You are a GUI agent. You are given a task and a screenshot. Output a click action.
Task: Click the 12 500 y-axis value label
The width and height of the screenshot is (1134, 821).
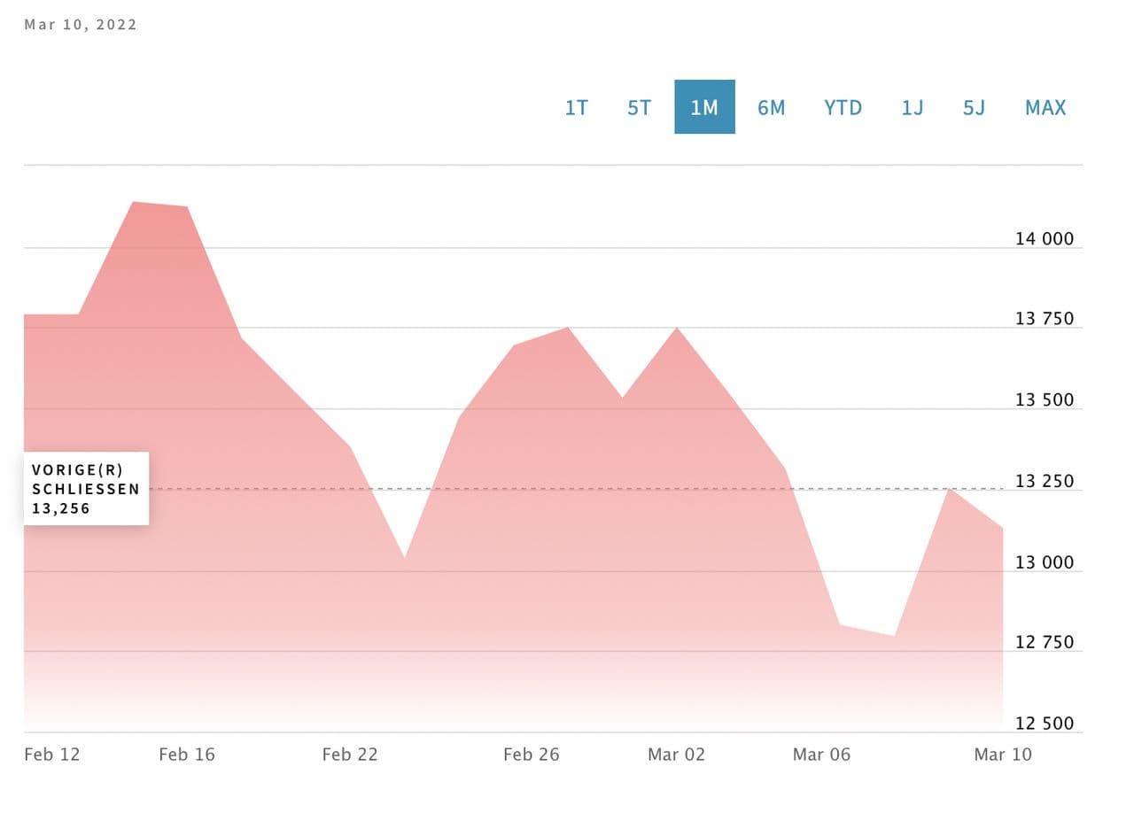click(1044, 724)
